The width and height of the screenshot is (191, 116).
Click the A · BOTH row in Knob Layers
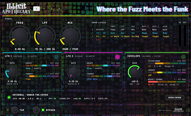pyautogui.click(x=132, y=40)
